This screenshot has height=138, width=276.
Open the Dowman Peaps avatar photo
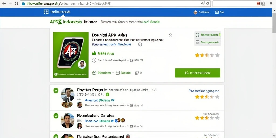coord(68,95)
